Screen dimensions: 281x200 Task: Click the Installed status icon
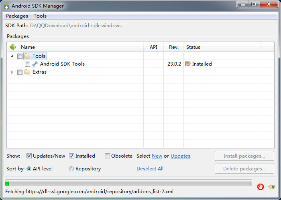[187, 64]
